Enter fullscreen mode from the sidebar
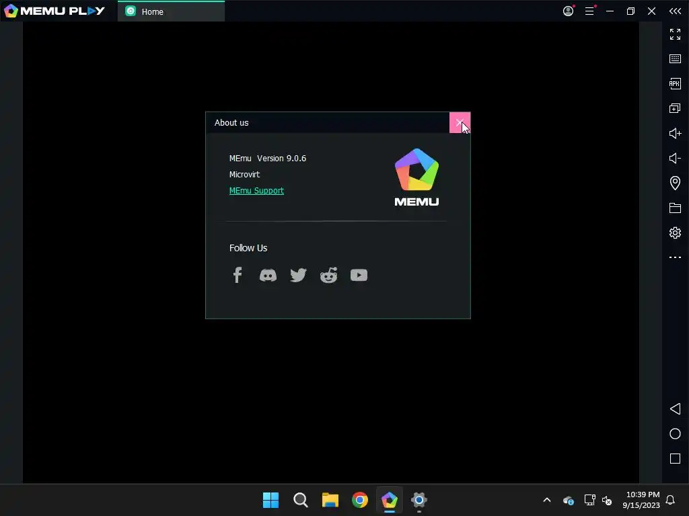 tap(675, 34)
